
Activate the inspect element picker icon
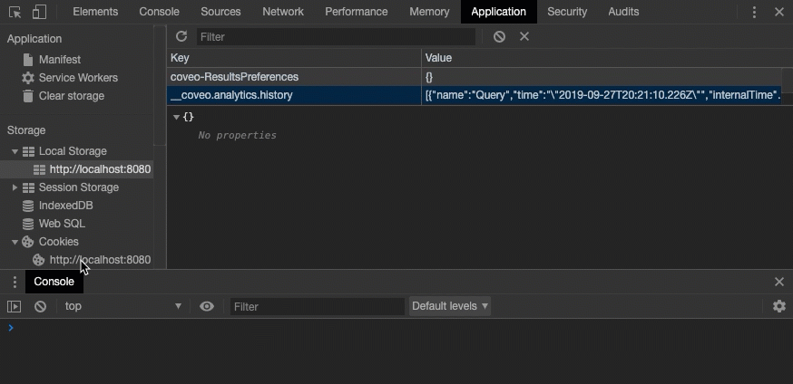tap(15, 12)
